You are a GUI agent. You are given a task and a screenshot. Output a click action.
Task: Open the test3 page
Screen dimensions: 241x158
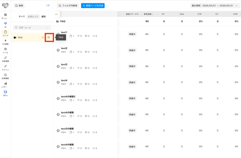[64, 65]
